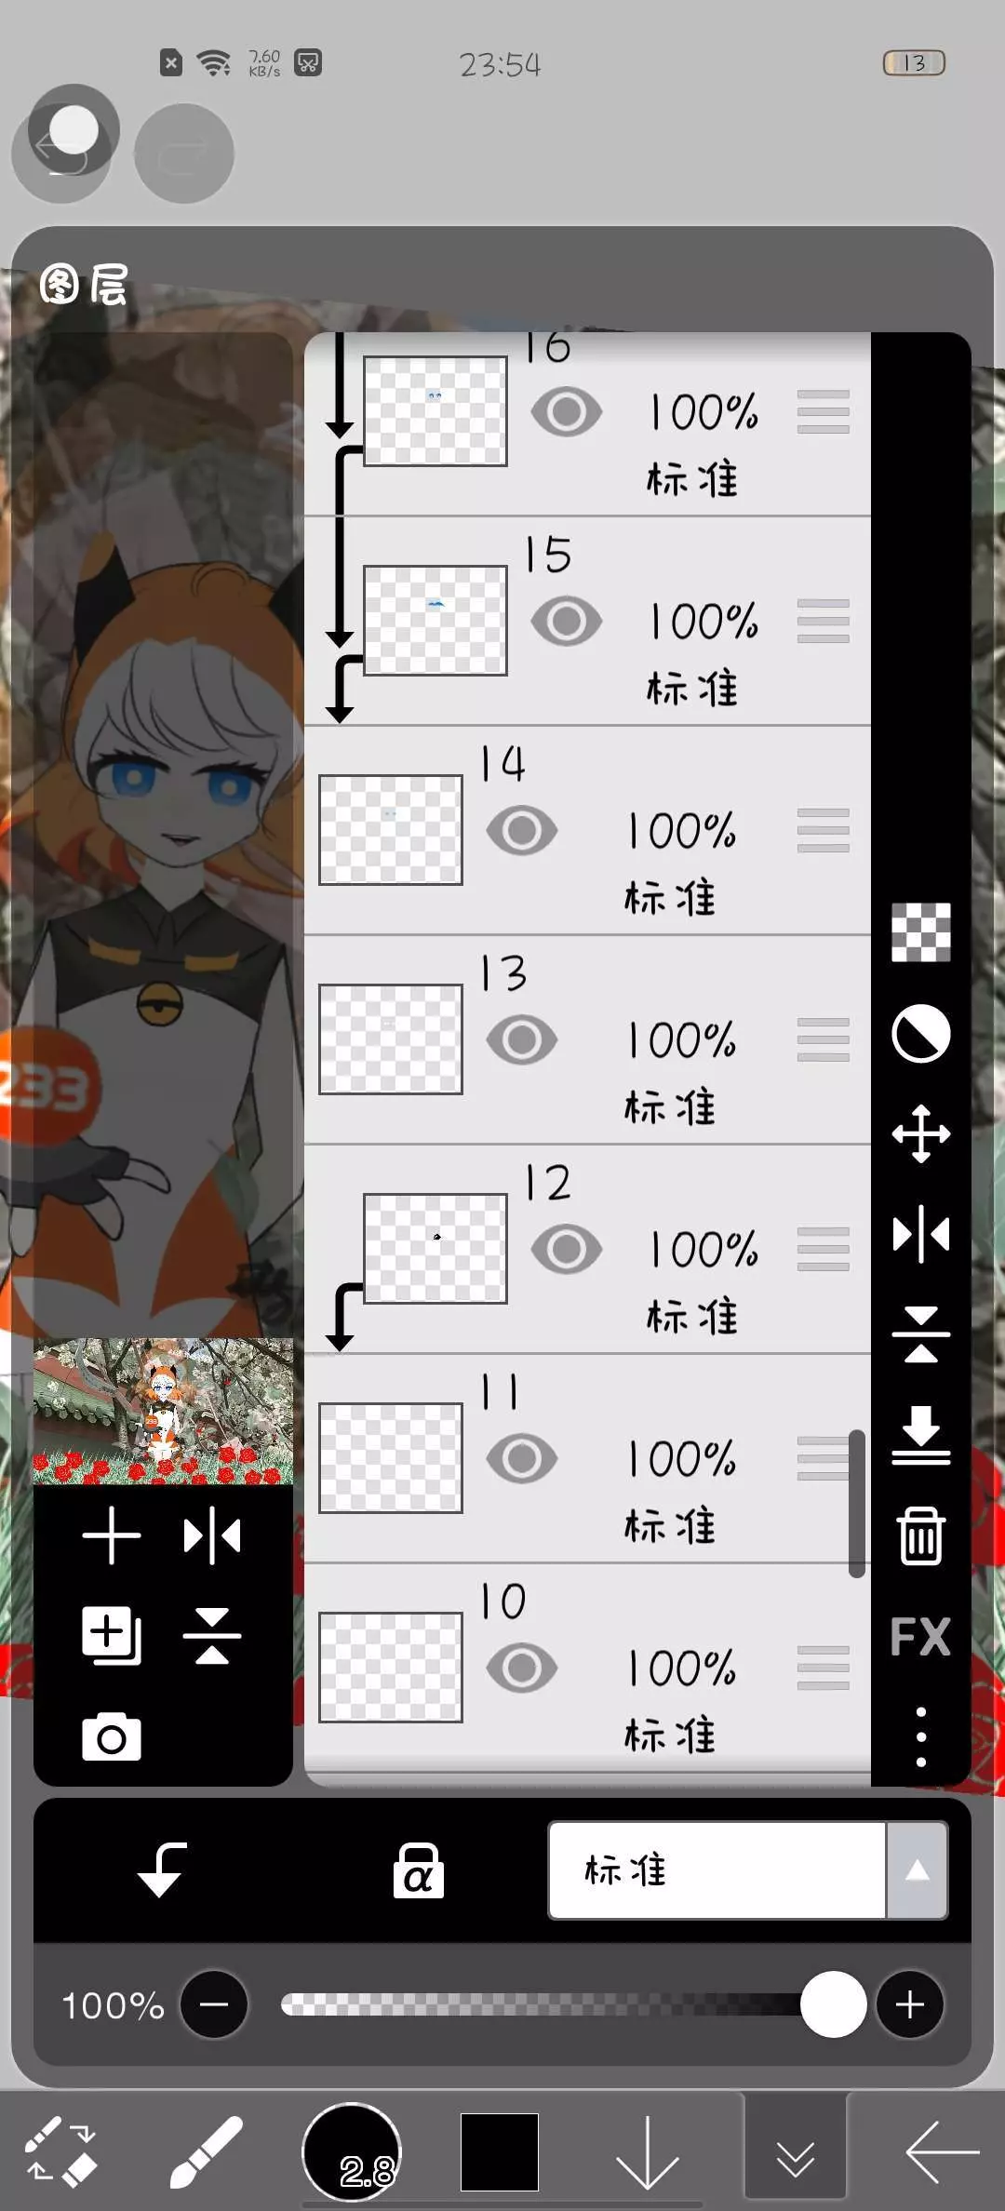The image size is (1005, 2211).
Task: Open the three-dot more options menu
Action: (920, 1736)
